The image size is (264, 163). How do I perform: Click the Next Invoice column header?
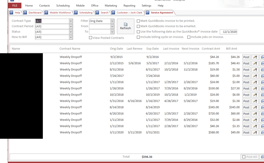point(191,49)
